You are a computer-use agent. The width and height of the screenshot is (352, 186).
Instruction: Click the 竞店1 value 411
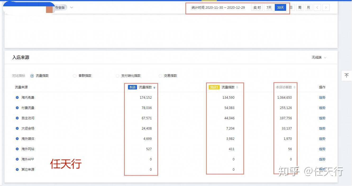pyautogui.click(x=232, y=149)
